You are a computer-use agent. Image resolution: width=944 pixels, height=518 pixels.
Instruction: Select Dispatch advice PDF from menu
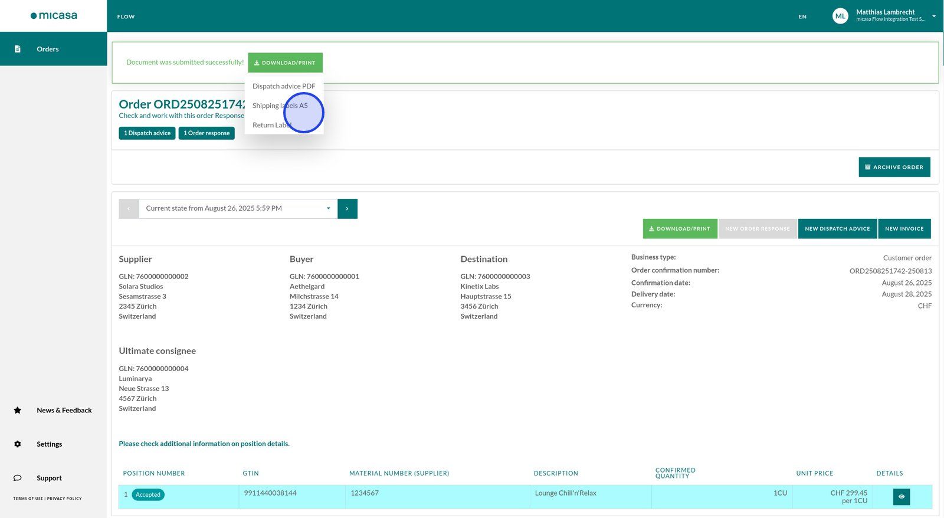(x=284, y=86)
